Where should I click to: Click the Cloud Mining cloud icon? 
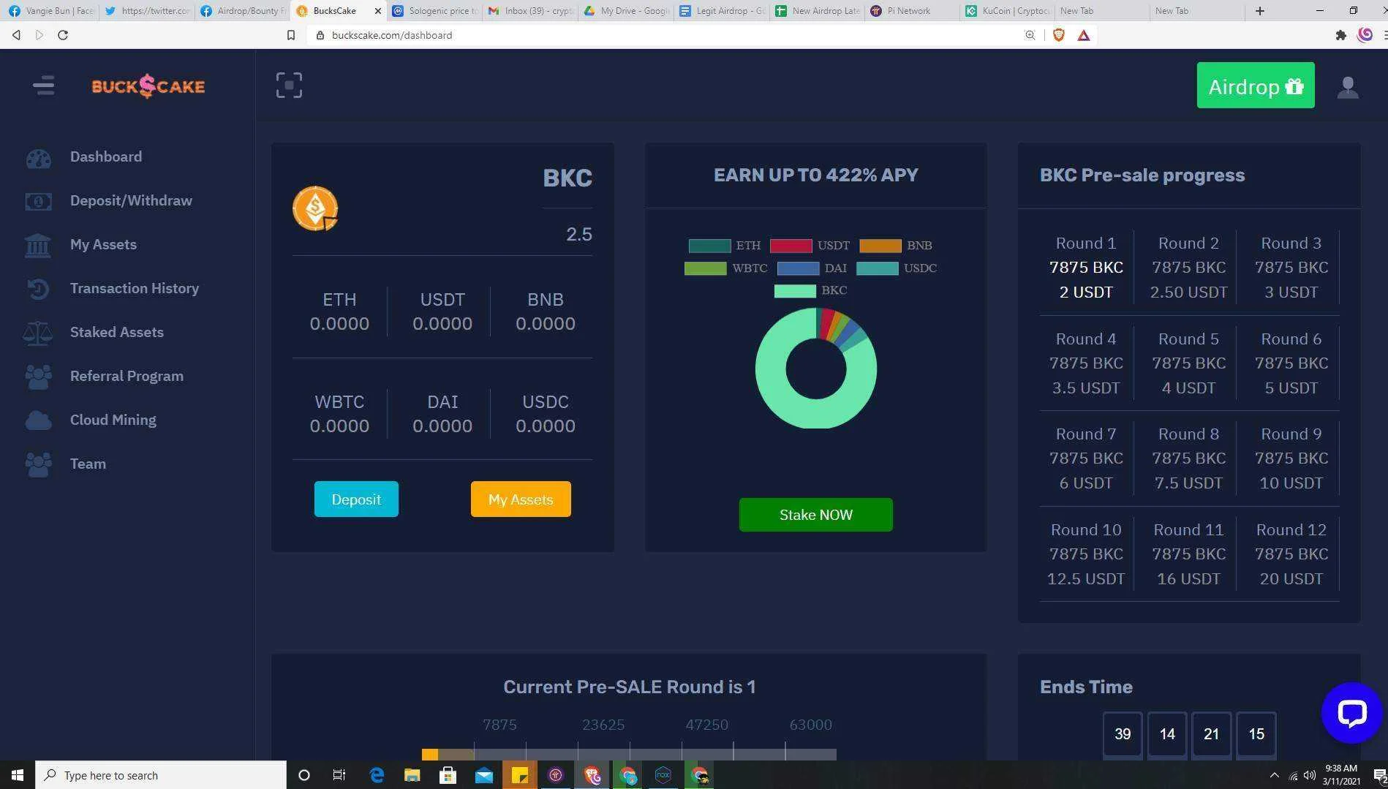pyautogui.click(x=38, y=420)
